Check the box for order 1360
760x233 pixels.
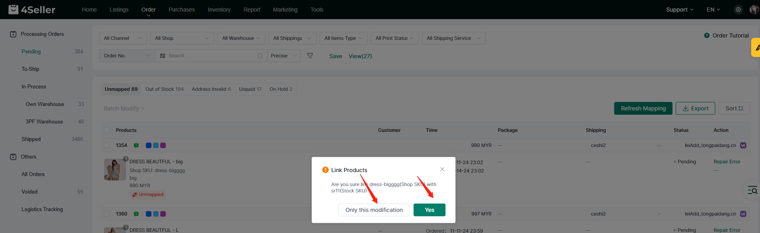(107, 214)
